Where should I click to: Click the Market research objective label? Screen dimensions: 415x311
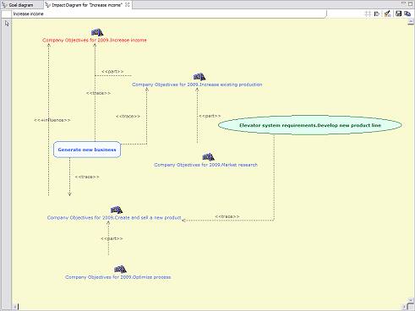(x=205, y=165)
